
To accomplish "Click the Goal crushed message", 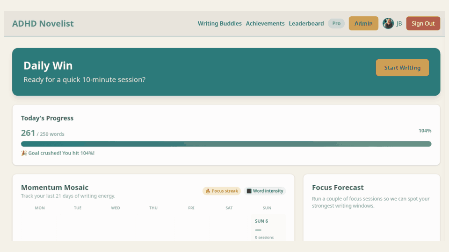I will point(61,153).
